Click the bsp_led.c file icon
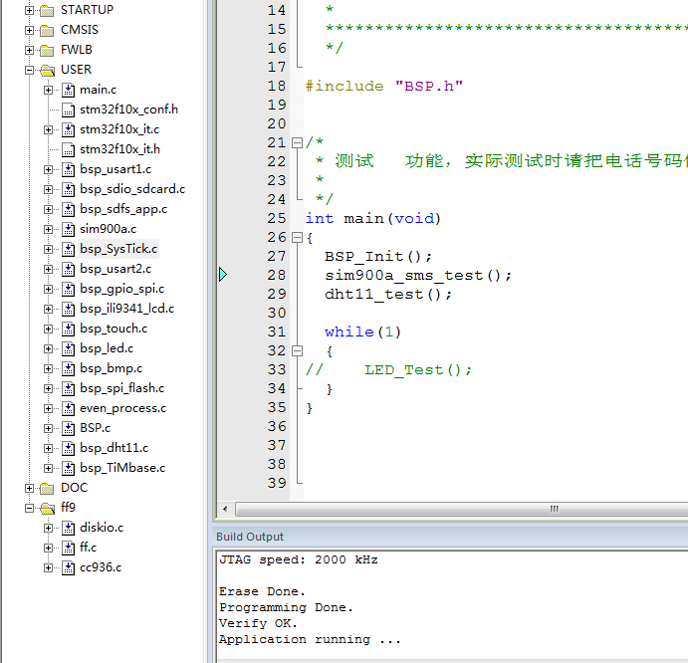This screenshot has height=663, width=688. pyautogui.click(x=68, y=348)
